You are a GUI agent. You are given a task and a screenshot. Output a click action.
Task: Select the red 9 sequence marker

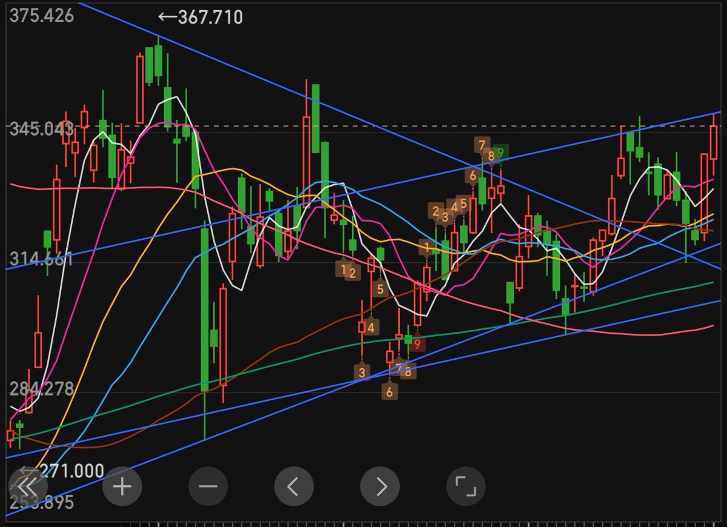[x=417, y=345]
